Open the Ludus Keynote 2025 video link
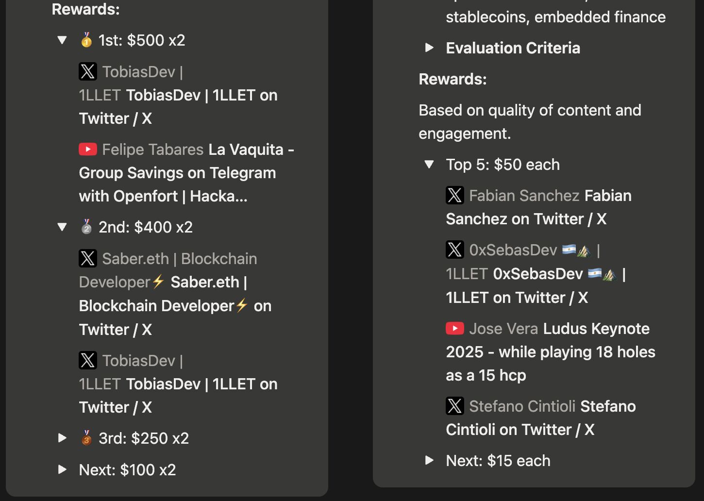The height and width of the screenshot is (501, 704). coord(551,352)
